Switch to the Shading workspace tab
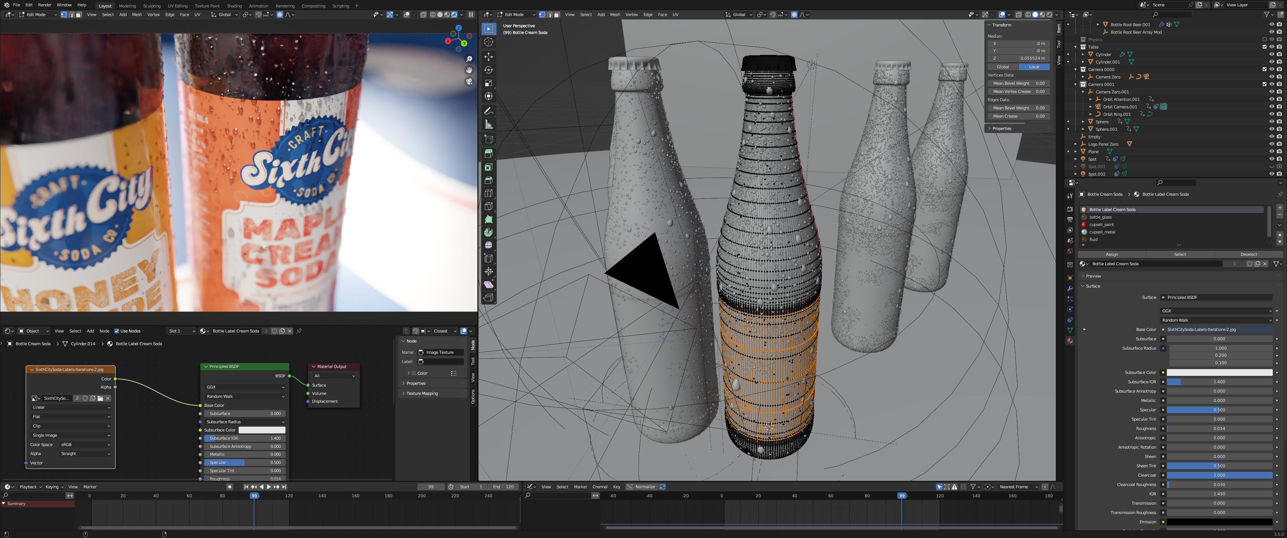Image resolution: width=1287 pixels, height=538 pixels. click(x=234, y=6)
